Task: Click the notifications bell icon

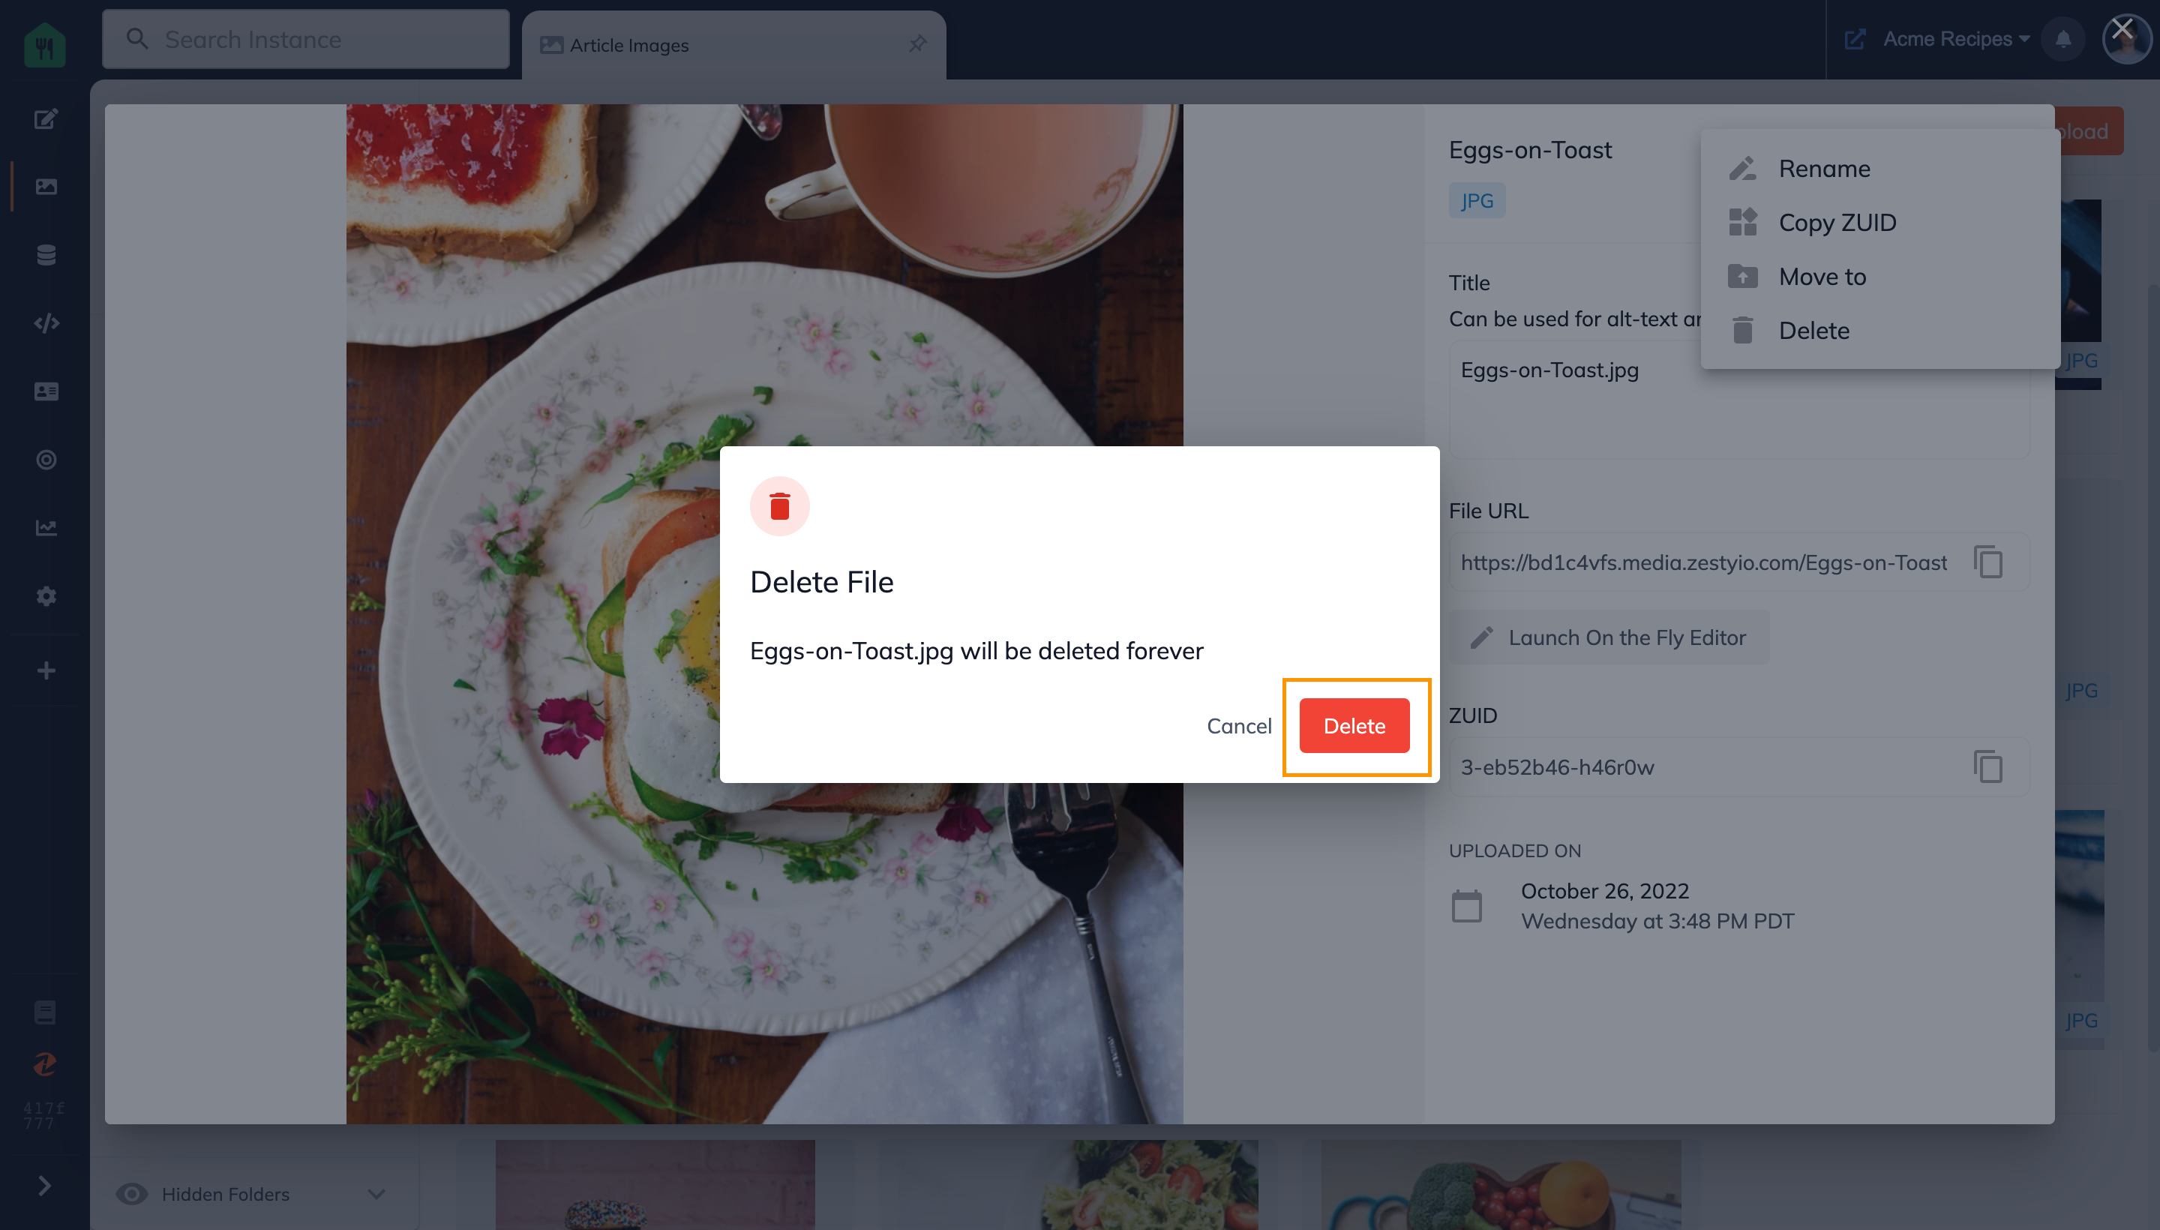Action: point(2063,40)
